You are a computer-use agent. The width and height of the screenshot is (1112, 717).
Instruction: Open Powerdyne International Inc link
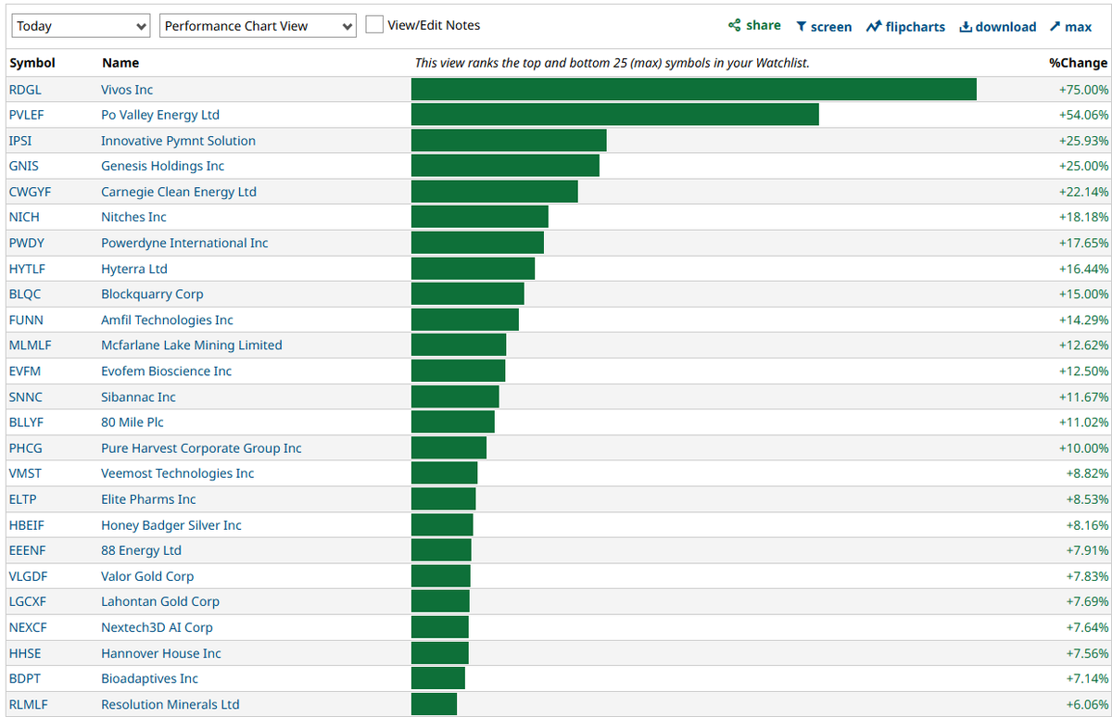pos(184,243)
